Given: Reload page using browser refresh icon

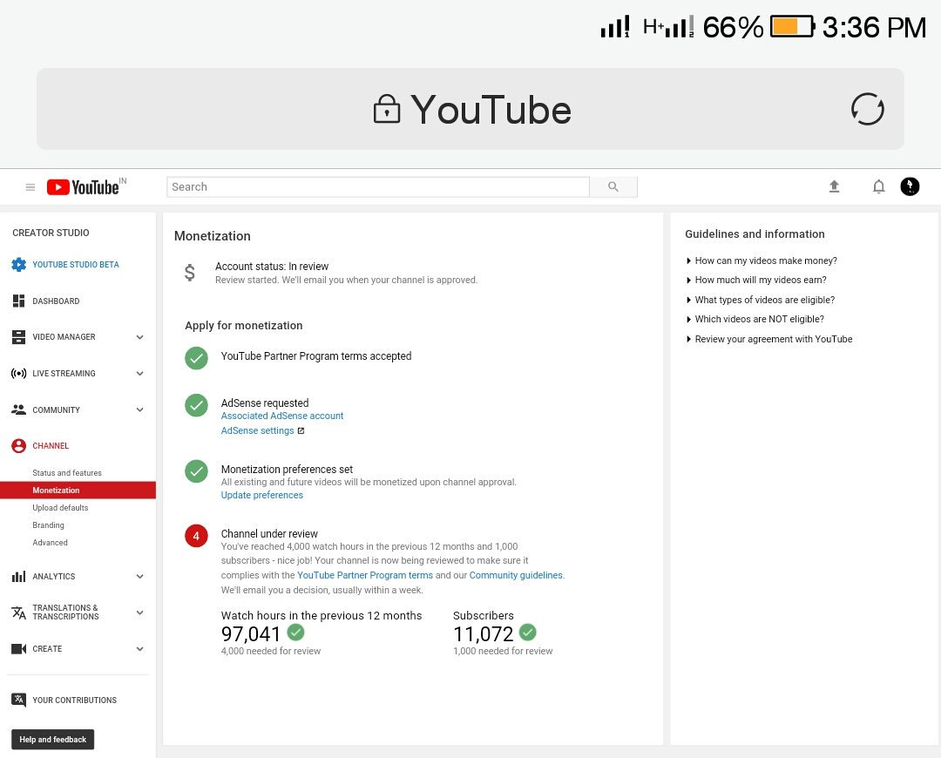Looking at the screenshot, I should (867, 109).
